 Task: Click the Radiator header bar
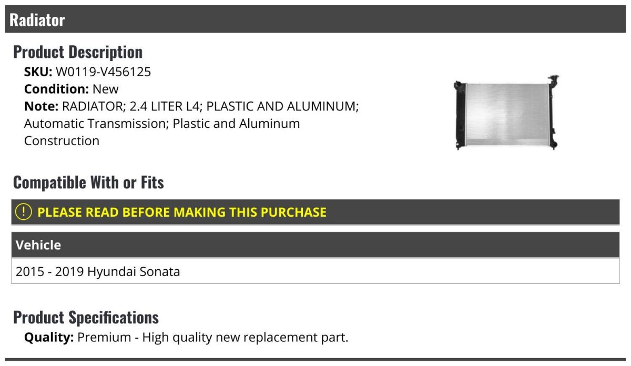click(x=315, y=20)
